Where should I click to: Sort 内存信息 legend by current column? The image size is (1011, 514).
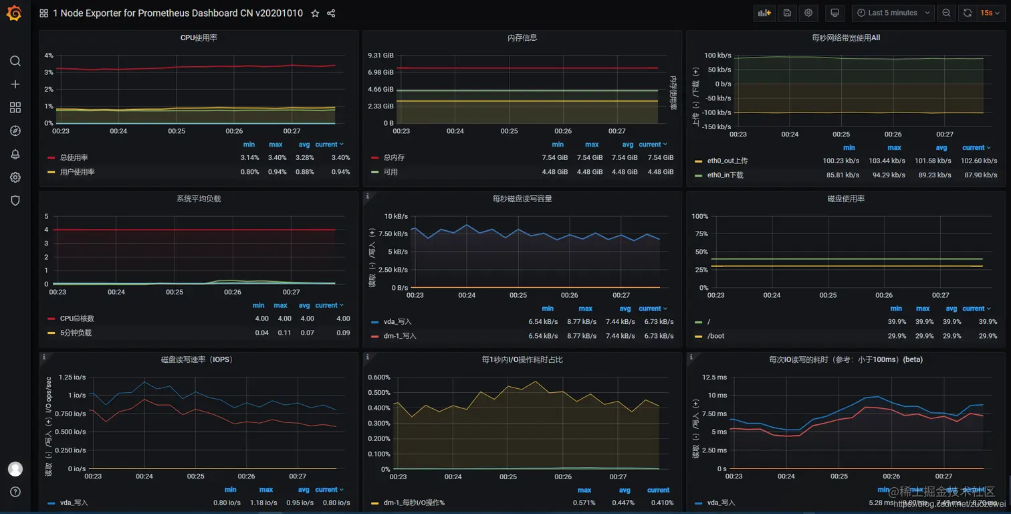click(x=653, y=145)
